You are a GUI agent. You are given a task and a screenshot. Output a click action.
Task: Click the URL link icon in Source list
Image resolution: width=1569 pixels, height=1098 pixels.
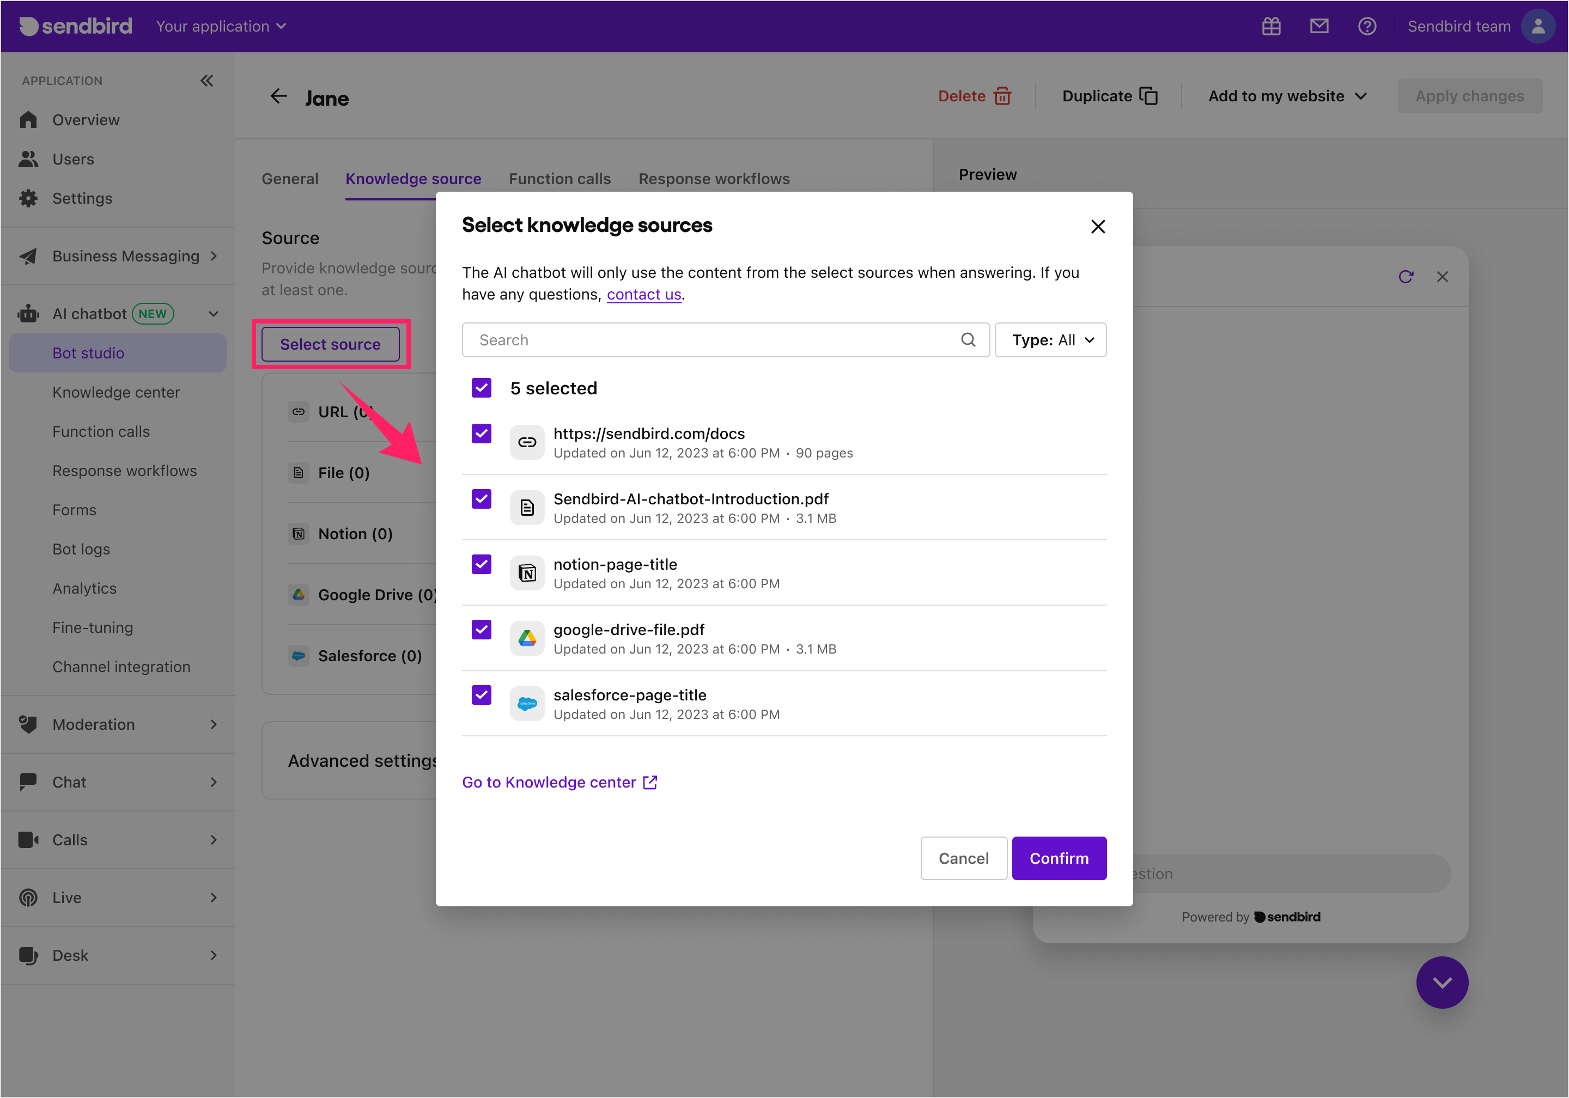(299, 411)
